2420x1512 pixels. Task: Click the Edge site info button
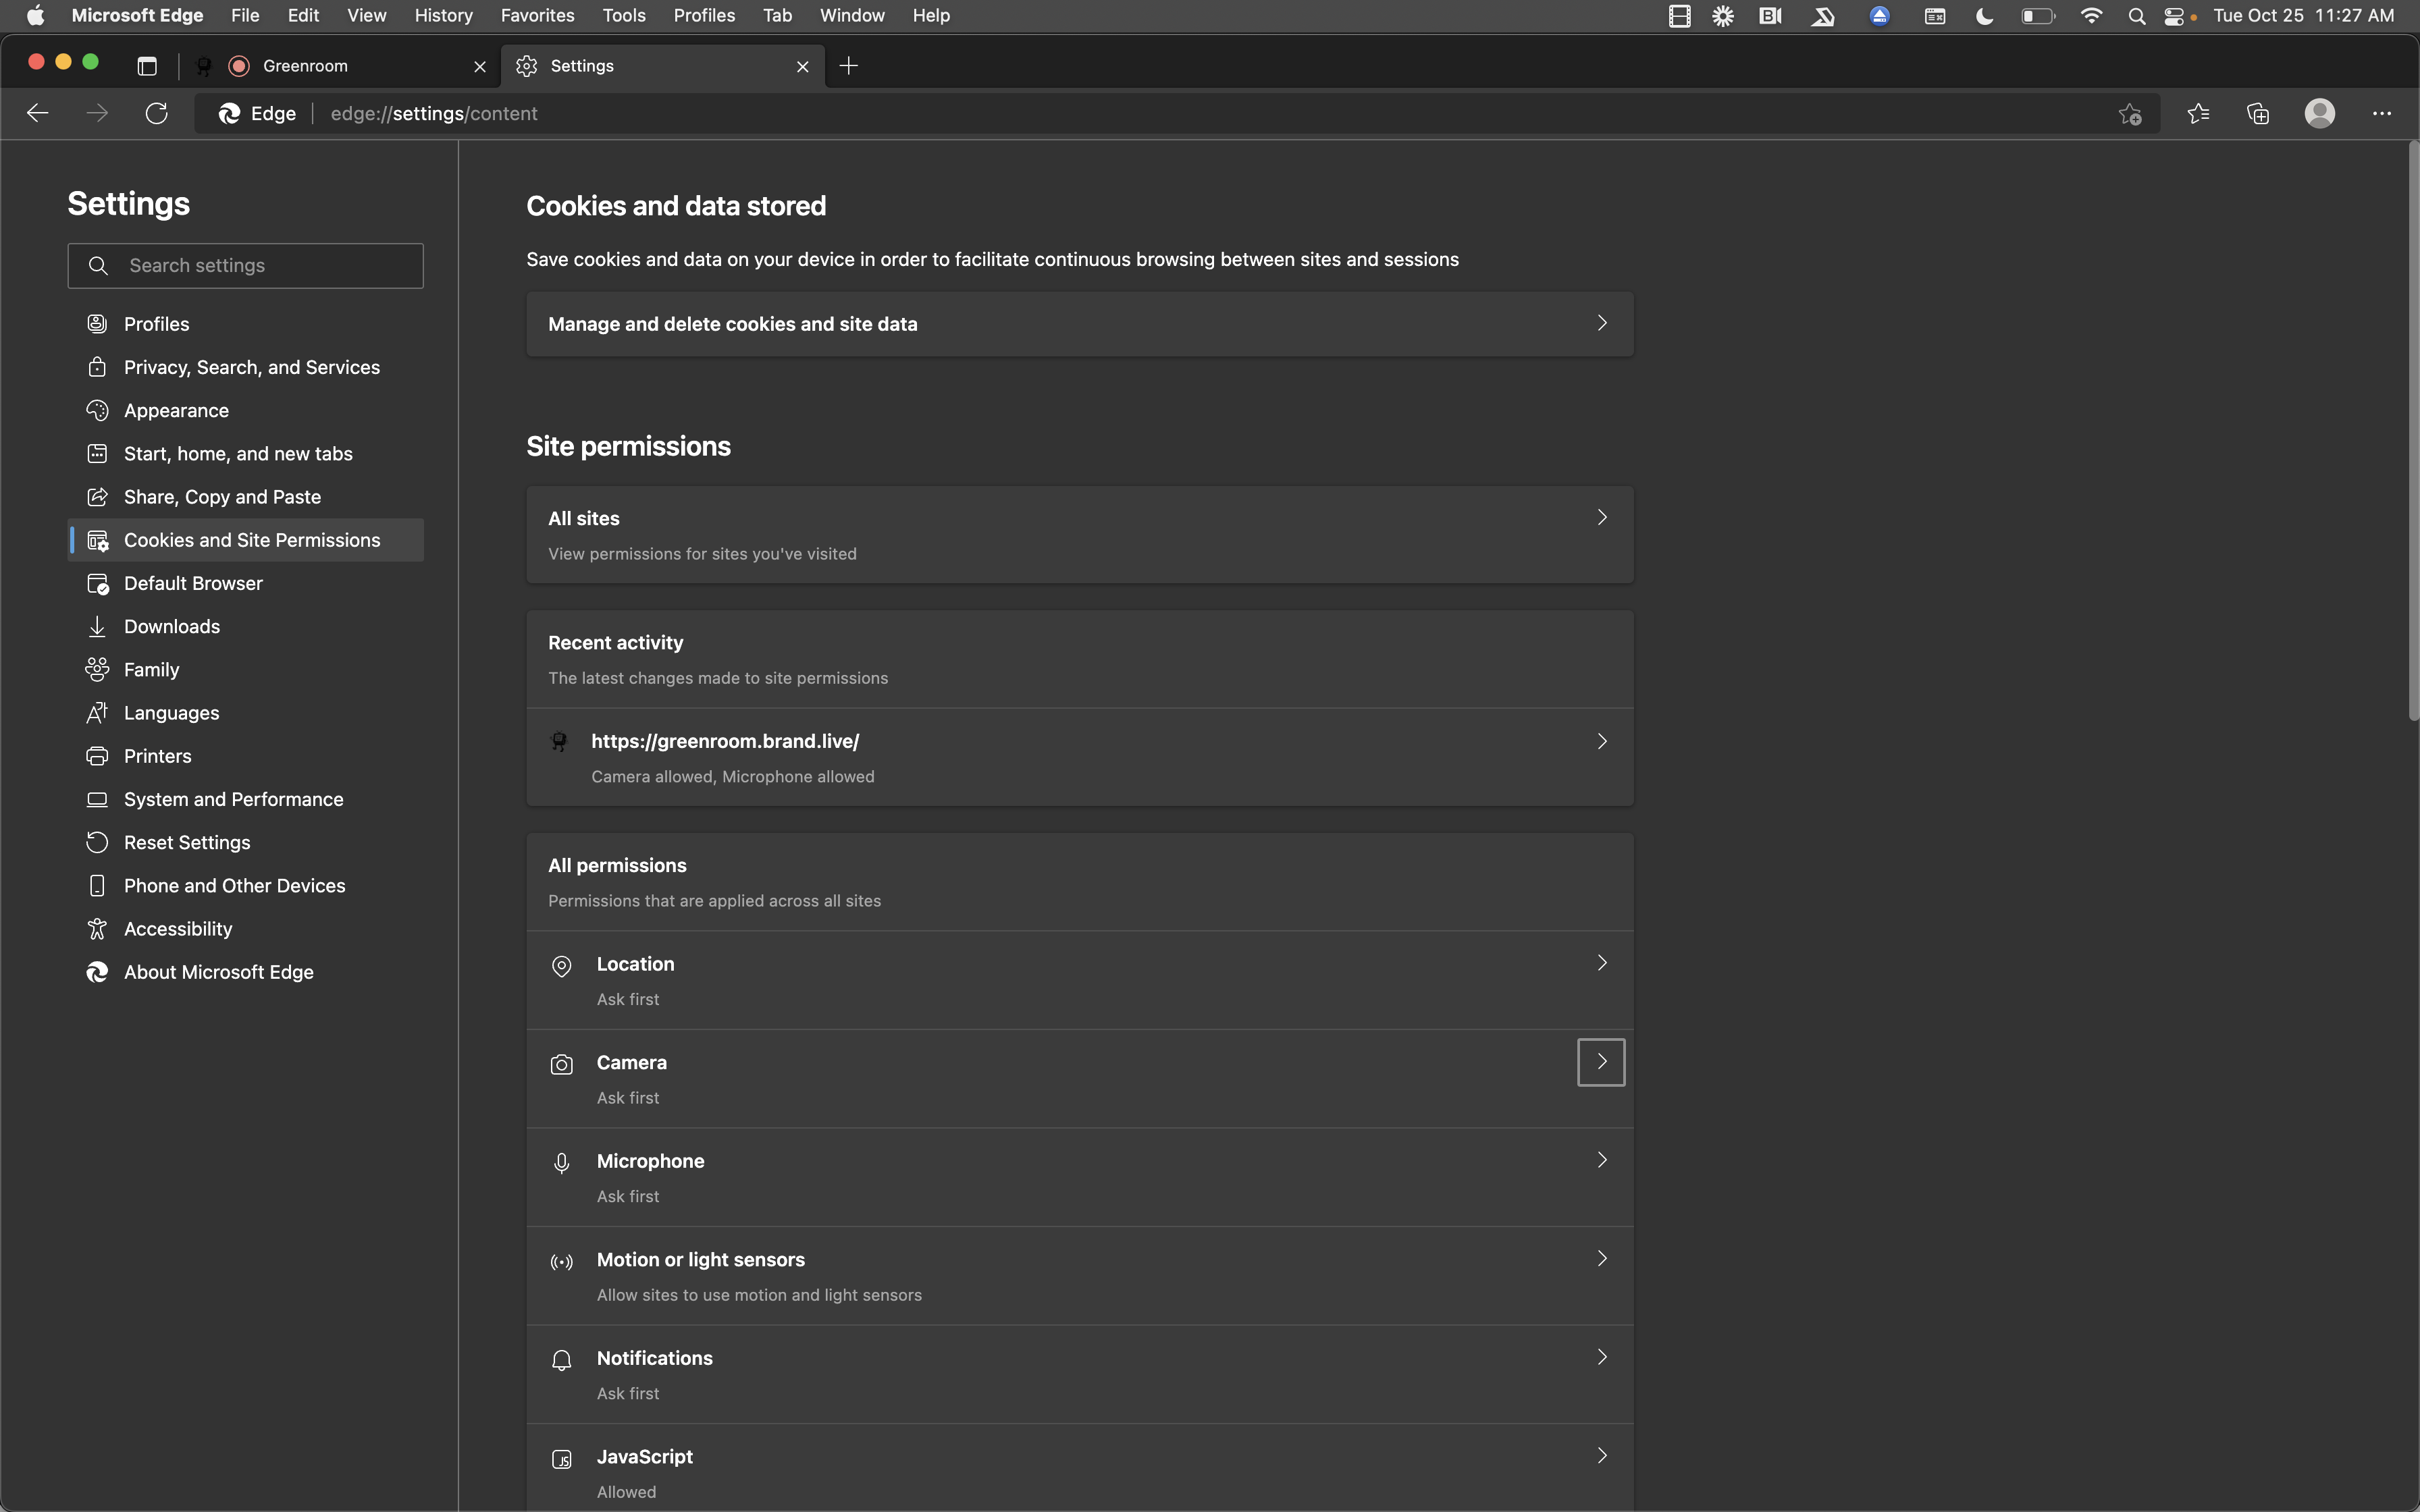pyautogui.click(x=257, y=114)
